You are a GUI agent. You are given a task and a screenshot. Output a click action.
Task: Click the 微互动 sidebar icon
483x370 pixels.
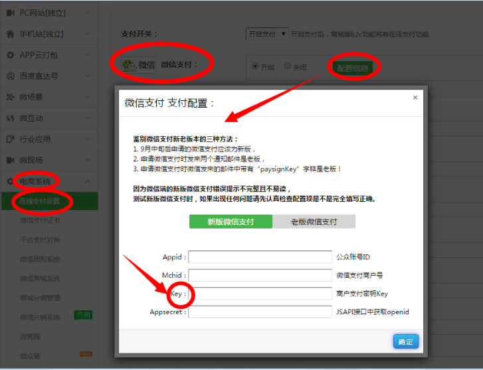(x=10, y=118)
